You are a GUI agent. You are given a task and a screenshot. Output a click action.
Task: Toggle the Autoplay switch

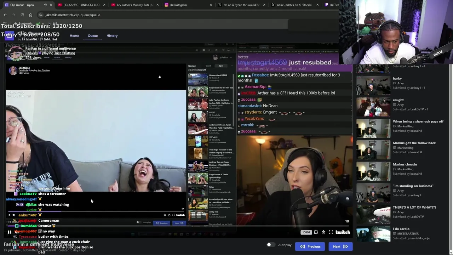point(271,245)
